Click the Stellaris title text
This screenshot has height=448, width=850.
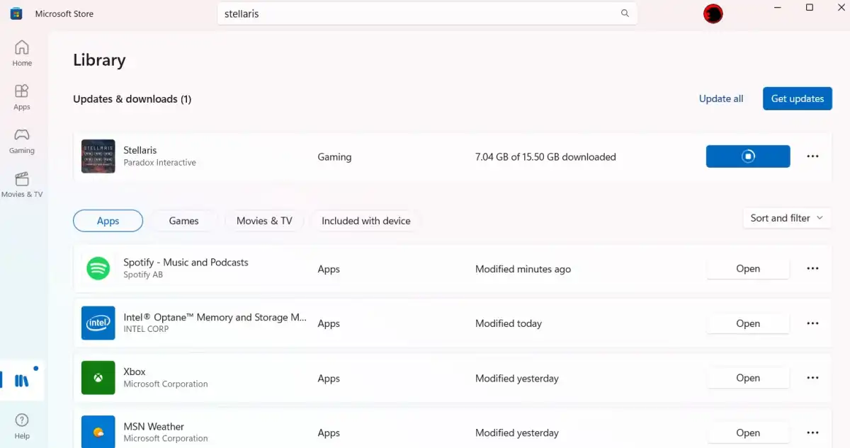(x=140, y=150)
